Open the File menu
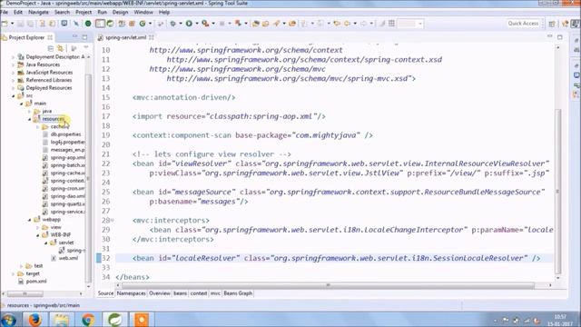Screen dimensions: 581x327 (5, 12)
